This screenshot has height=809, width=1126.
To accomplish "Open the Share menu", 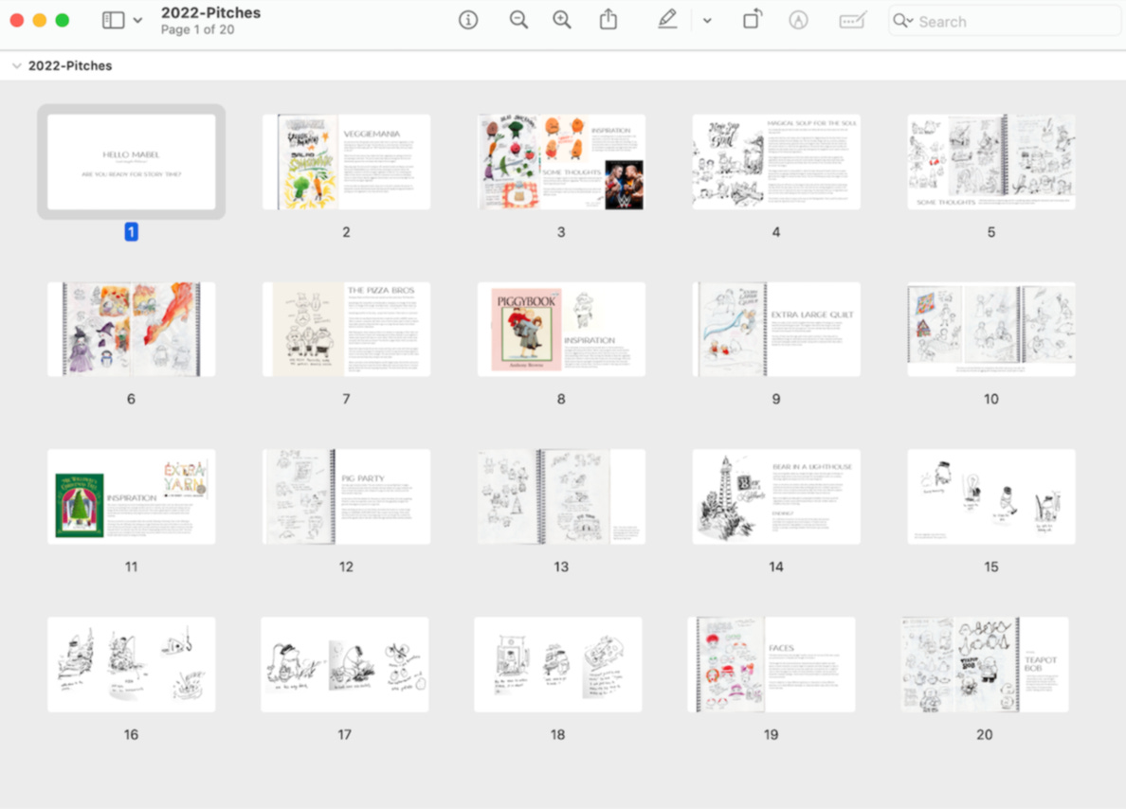I will click(608, 19).
